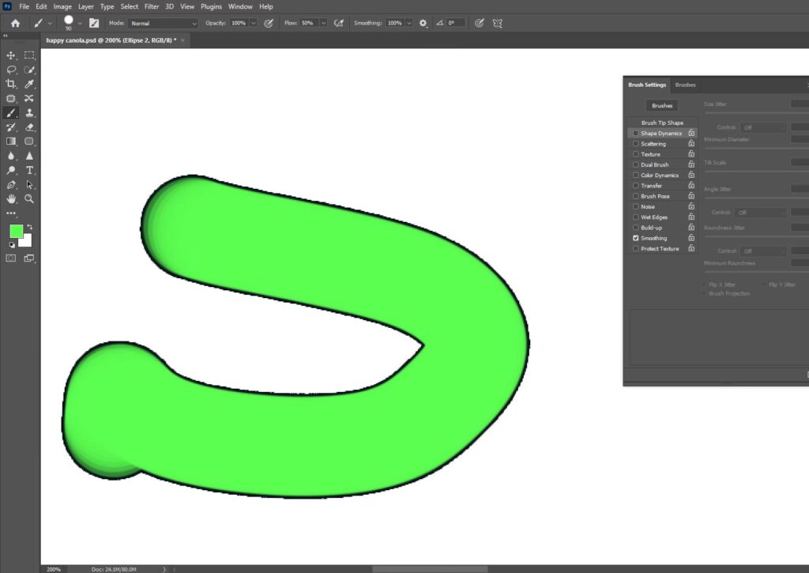
Task: Open the Brush Preset picker arrow
Action: coord(80,24)
